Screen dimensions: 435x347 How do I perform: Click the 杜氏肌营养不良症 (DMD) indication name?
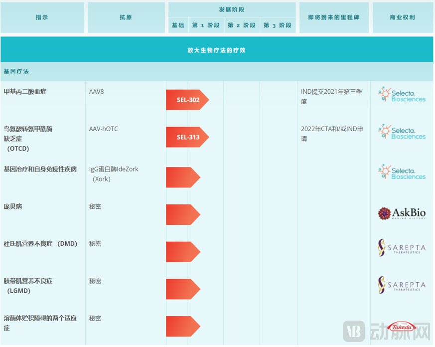[x=40, y=244]
